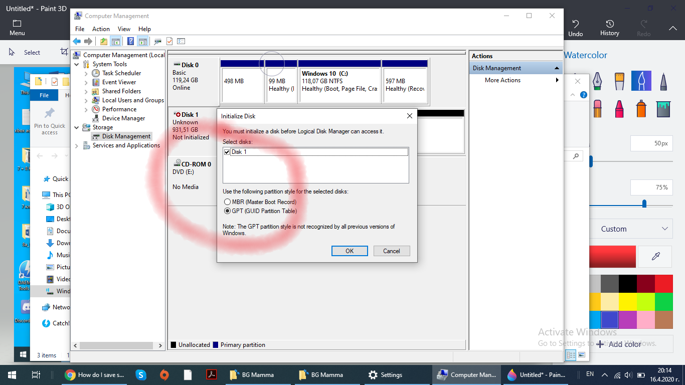Select MBR (Master Boot Record) option
685x385 pixels.
click(228, 202)
